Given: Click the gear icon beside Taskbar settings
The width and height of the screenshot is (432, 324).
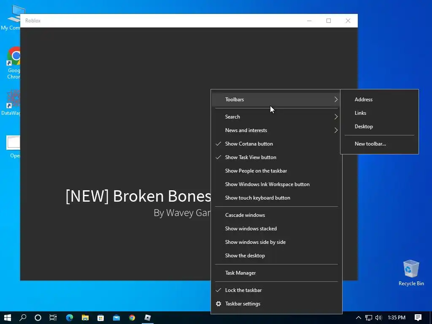Looking at the screenshot, I should click(219, 304).
